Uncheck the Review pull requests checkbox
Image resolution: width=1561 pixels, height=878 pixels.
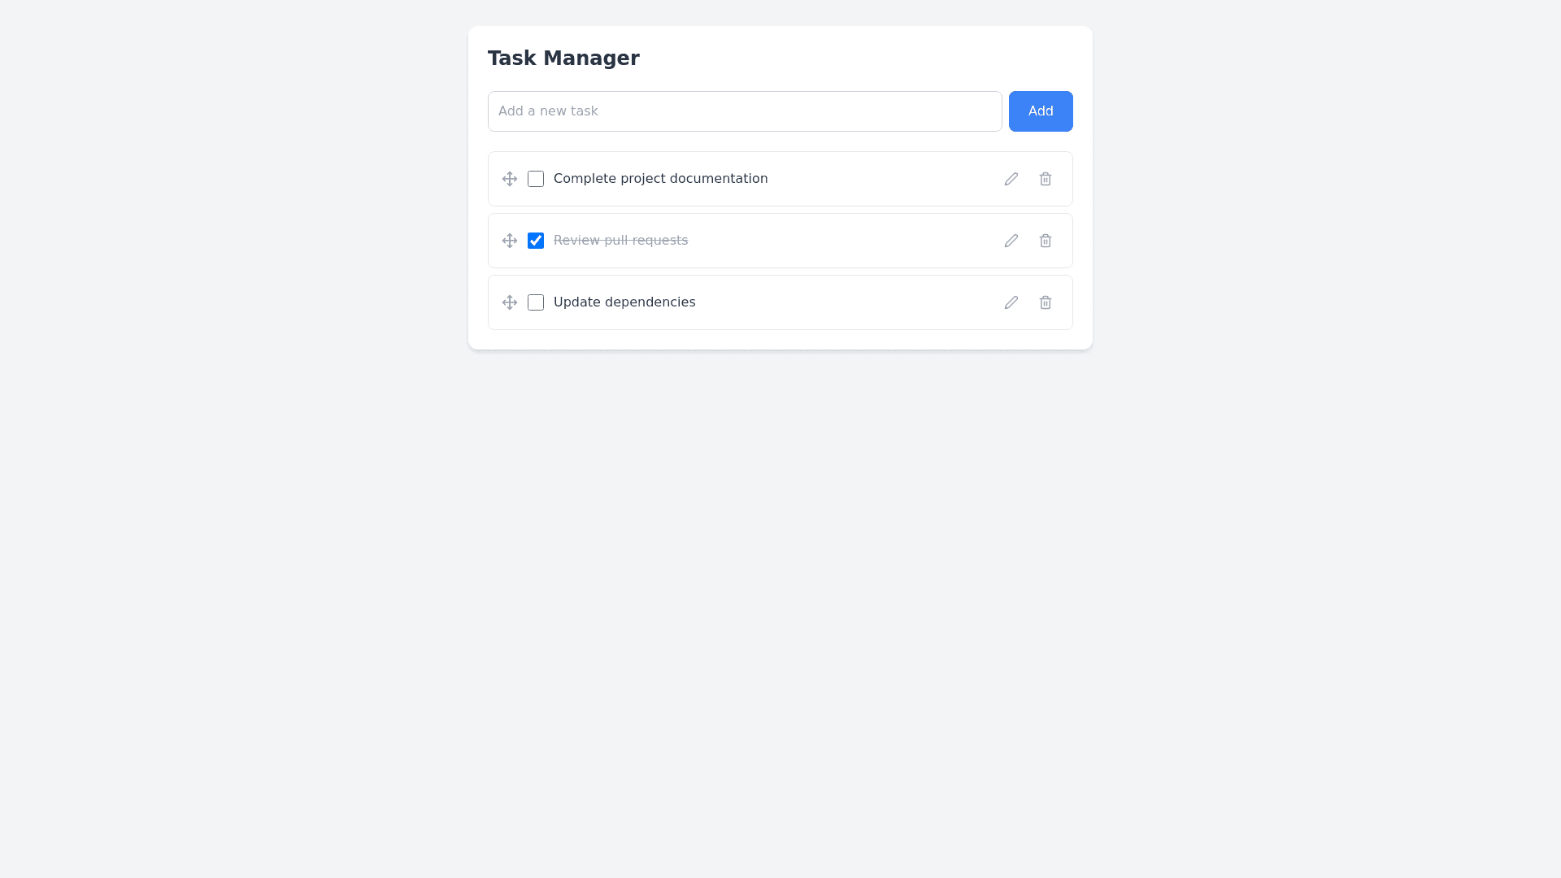point(536,241)
